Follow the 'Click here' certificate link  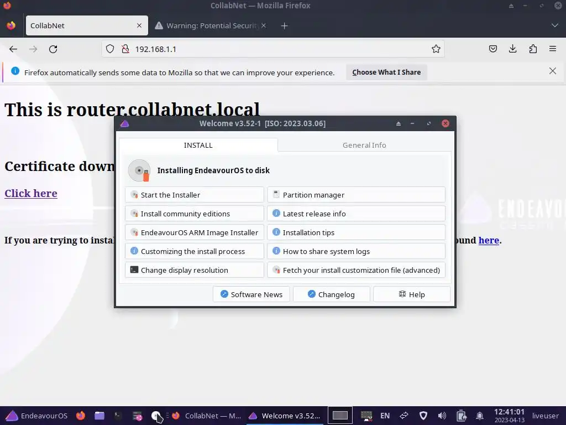(31, 193)
